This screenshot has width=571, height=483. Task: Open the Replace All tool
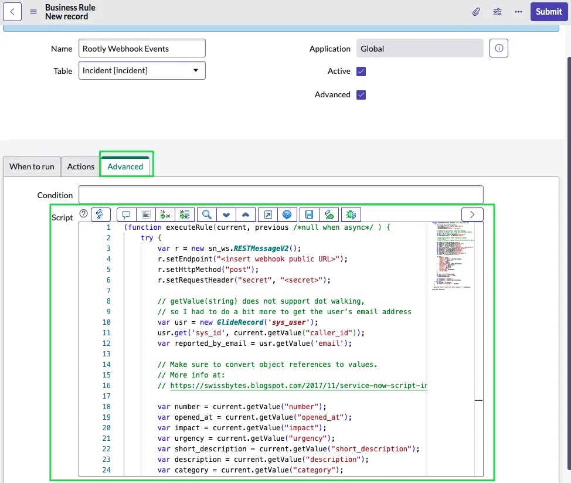point(185,215)
